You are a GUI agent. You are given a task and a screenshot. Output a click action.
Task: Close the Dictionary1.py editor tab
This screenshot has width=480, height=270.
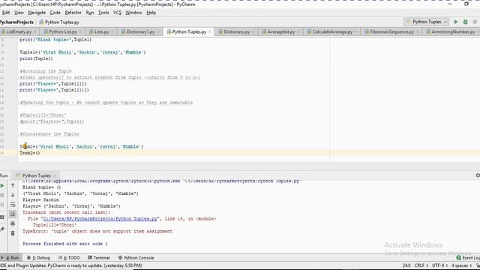(158, 31)
